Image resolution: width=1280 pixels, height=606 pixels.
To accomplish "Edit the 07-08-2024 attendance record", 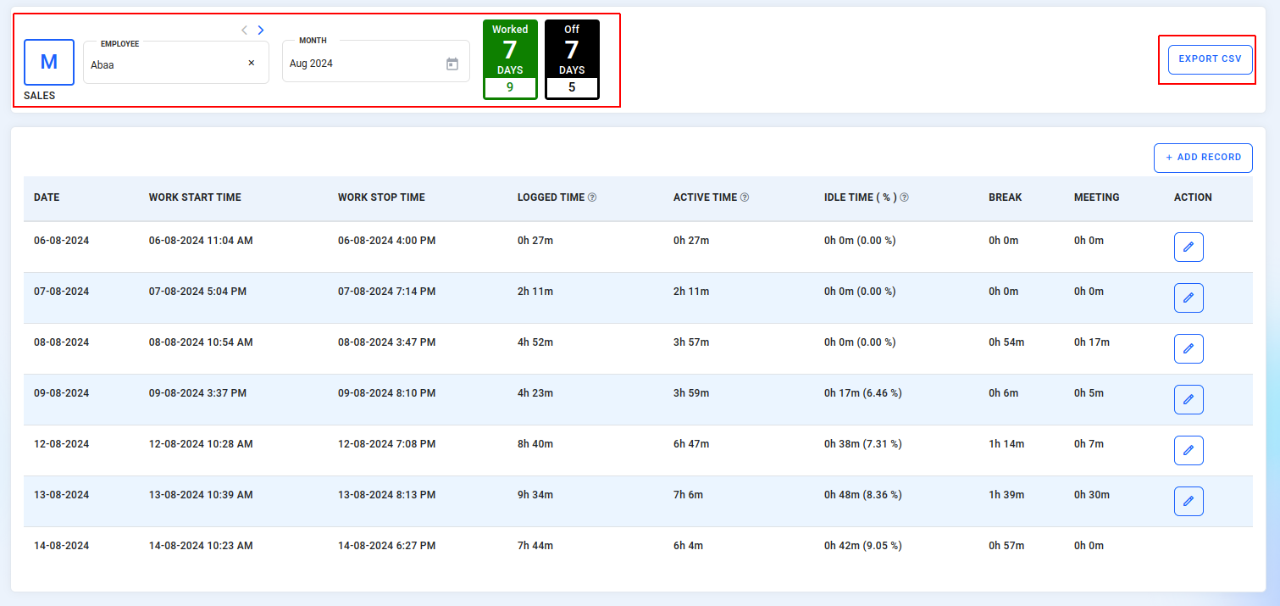I will tap(1189, 297).
